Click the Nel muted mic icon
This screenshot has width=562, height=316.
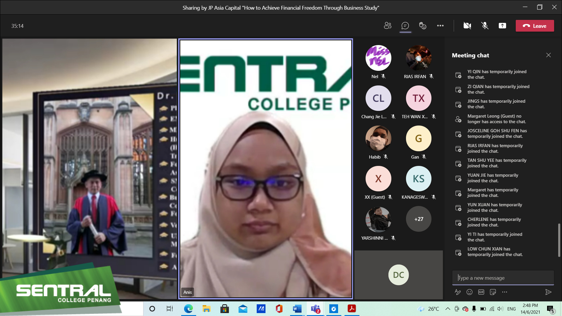(383, 76)
